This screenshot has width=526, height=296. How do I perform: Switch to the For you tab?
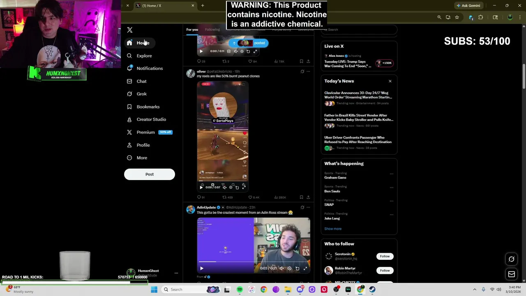(192, 30)
